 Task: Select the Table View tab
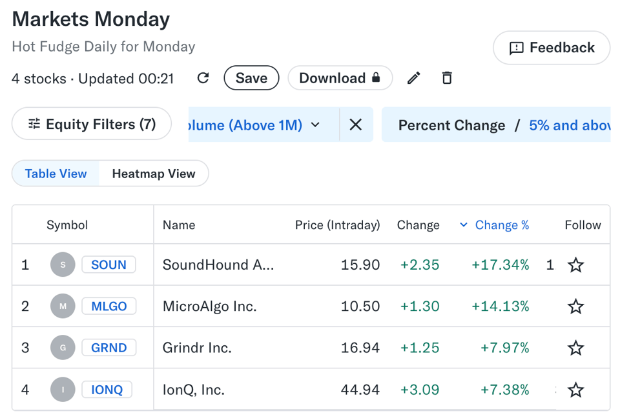[x=56, y=173]
